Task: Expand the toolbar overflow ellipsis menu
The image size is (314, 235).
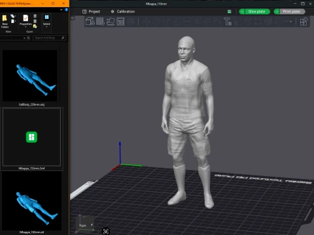Action: (x=288, y=22)
